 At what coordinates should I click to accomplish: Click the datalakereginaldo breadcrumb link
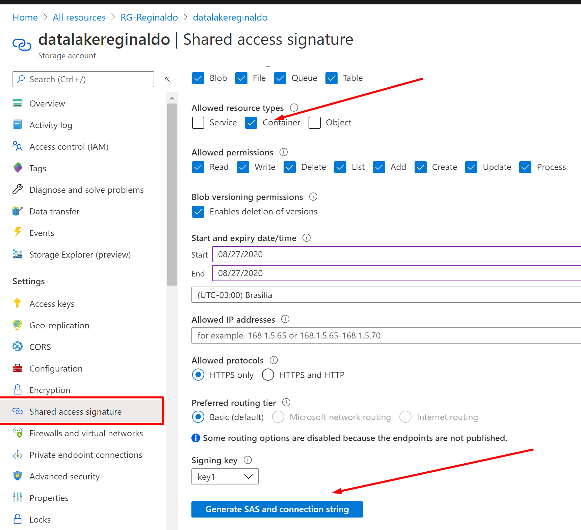[x=230, y=17]
